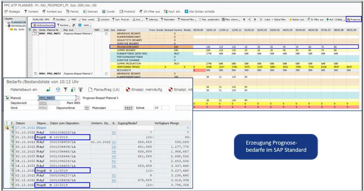Open the Period. settings button
Image resolution: width=364 pixels, height=191 pixels.
pyautogui.click(x=72, y=11)
